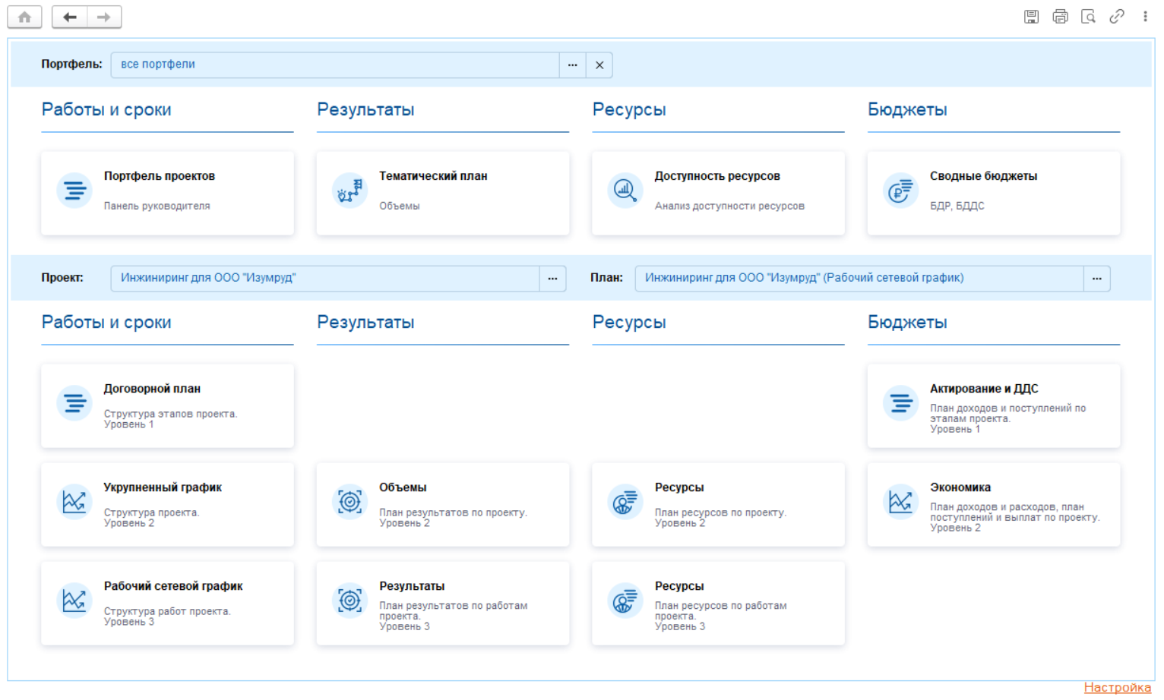Click the Save diskette icon

click(x=1031, y=17)
